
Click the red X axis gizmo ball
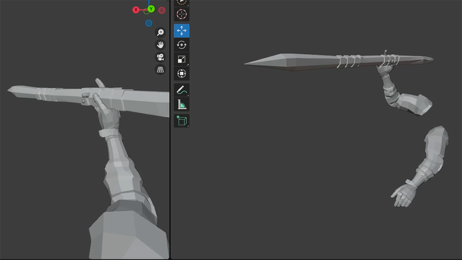136,10
